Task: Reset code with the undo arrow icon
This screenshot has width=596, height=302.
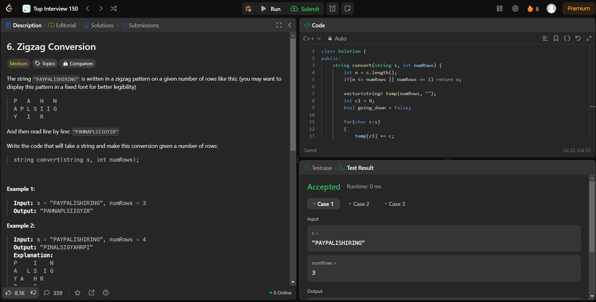Action: 577,38
